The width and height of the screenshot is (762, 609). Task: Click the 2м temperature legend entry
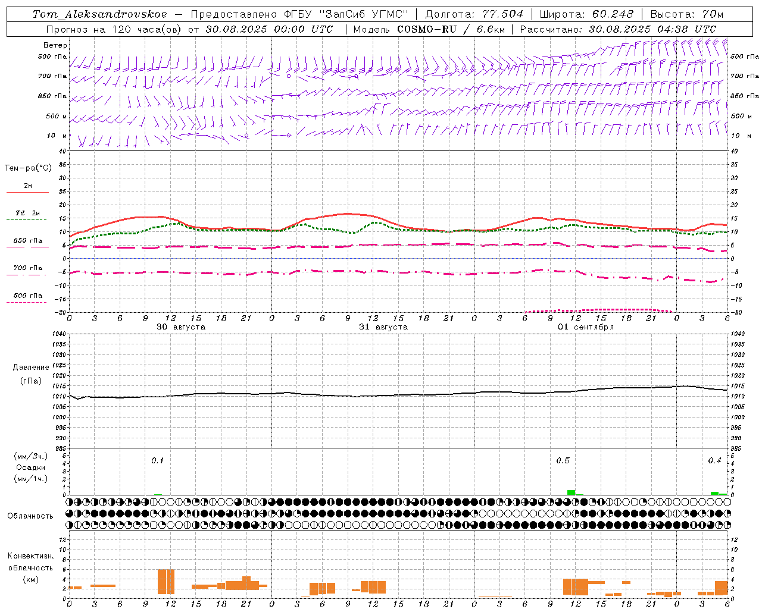tap(28, 186)
